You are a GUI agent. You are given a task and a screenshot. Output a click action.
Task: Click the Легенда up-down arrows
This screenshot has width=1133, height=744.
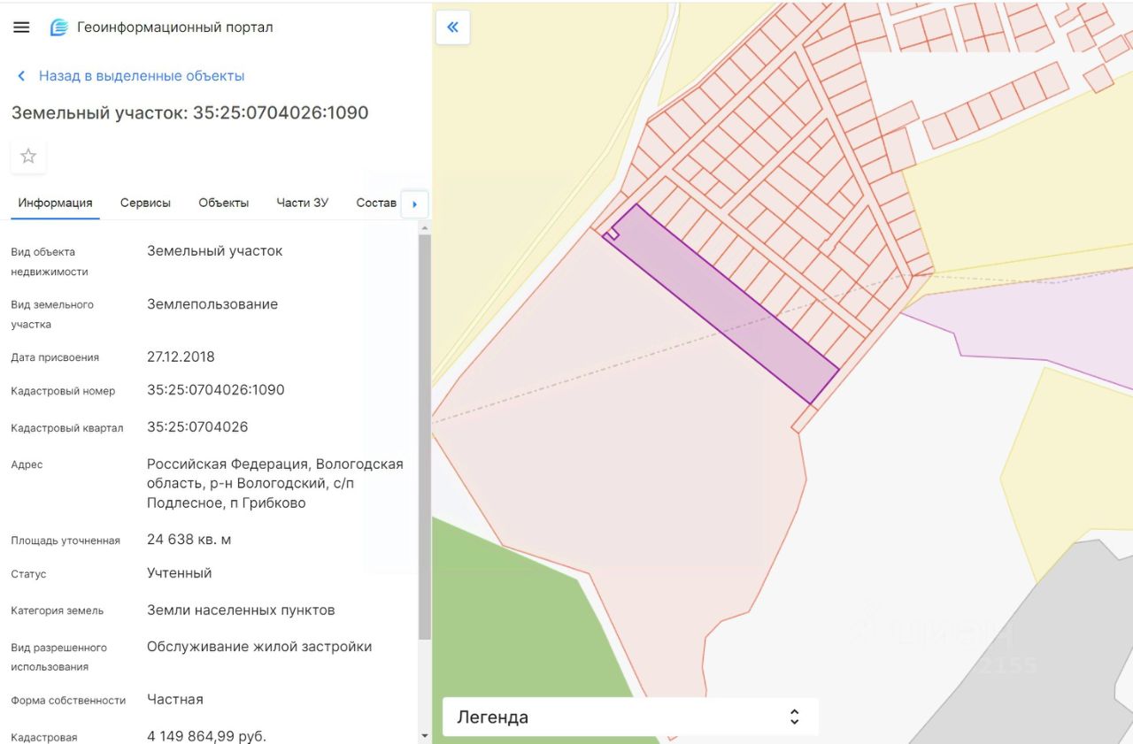click(x=794, y=717)
